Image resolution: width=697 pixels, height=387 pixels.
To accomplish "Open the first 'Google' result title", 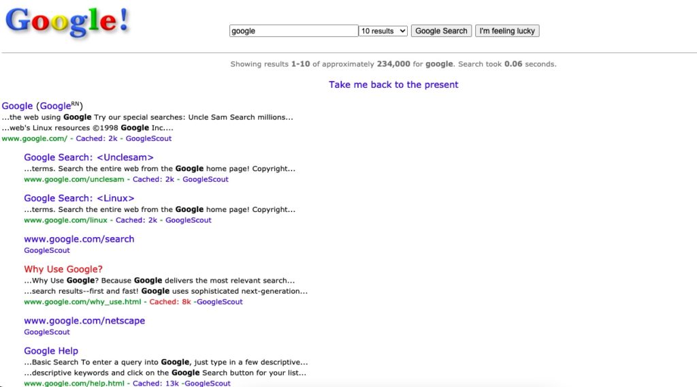I will pyautogui.click(x=17, y=106).
